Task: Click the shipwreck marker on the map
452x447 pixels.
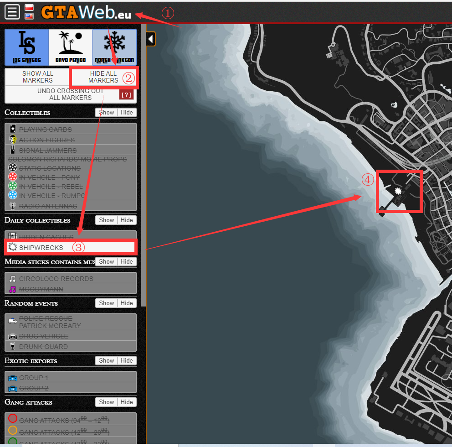Action: click(x=398, y=191)
